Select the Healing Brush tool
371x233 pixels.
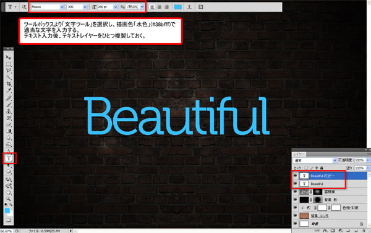coord(9,98)
